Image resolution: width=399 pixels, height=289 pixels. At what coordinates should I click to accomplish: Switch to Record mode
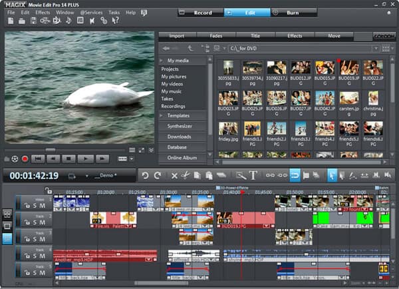click(x=201, y=13)
